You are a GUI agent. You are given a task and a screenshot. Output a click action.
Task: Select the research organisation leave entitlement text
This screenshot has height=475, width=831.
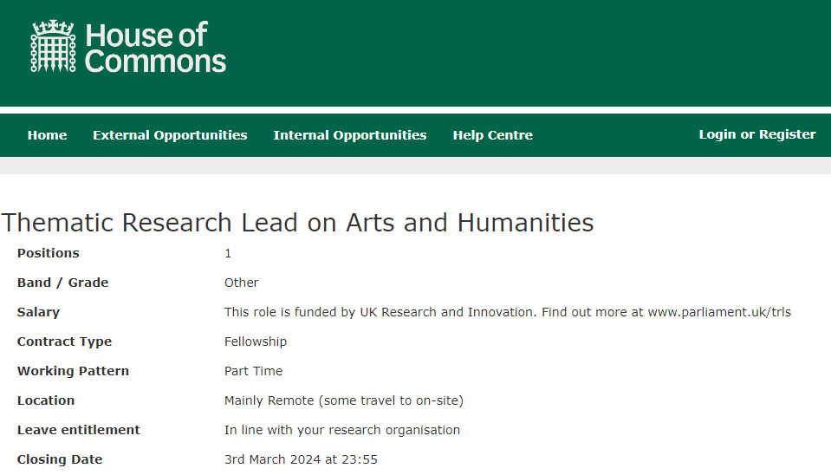coord(342,430)
